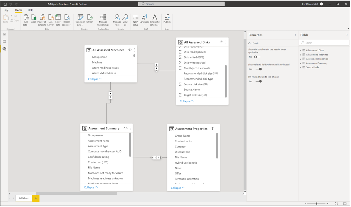Hide the All Assessed Machines table

click(130, 50)
